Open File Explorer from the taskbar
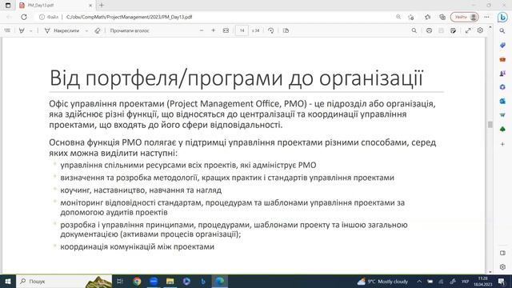Viewport: 512px width, 288px height. tap(170, 281)
